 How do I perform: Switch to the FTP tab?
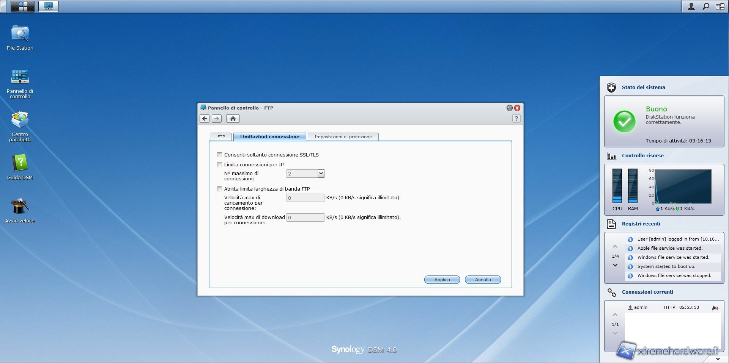[221, 137]
